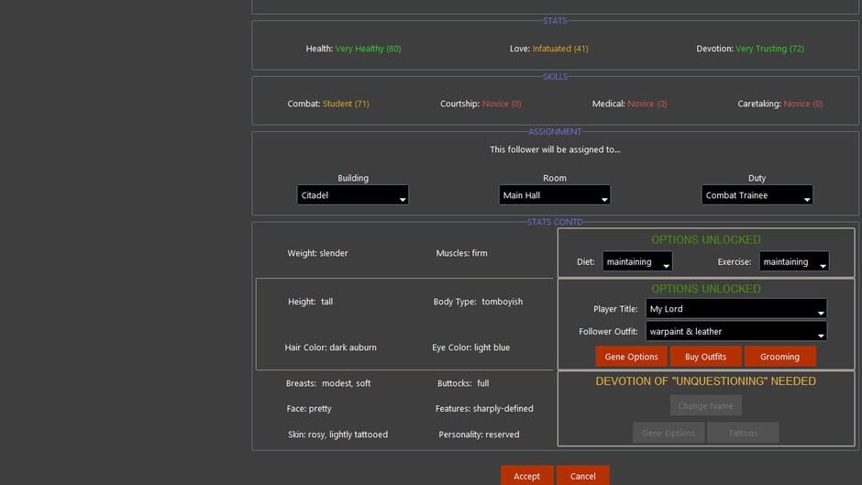
Task: Click the greyed-out Tattoos button
Action: 743,433
